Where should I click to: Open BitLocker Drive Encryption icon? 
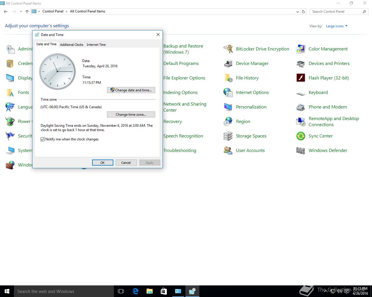(x=228, y=49)
